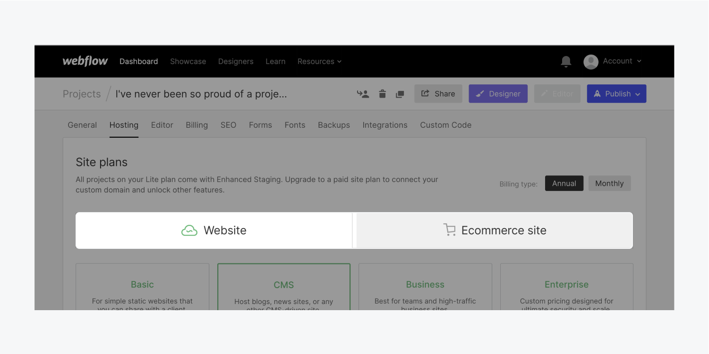The width and height of the screenshot is (709, 354).
Task: Click the project name "I've never been so proud"
Action: (x=201, y=94)
